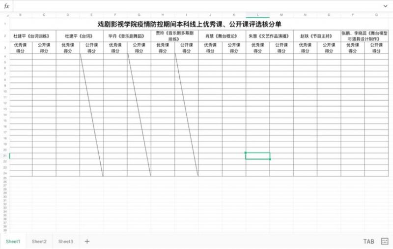
Task: Select the 肖慧《舞台概论》 header cell
Action: tap(222, 36)
